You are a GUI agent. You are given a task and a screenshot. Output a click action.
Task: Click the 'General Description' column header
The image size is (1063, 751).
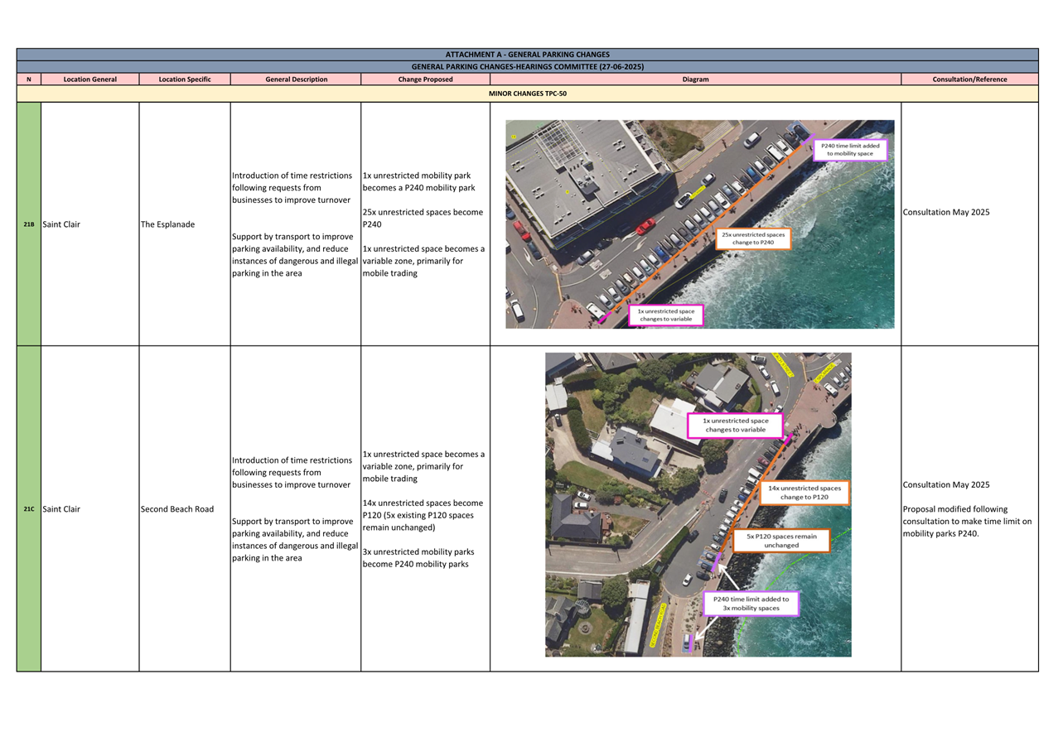[296, 79]
